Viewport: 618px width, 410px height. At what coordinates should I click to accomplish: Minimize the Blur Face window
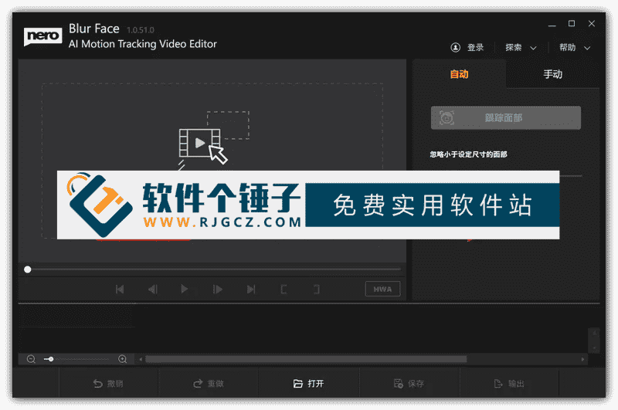[552, 25]
